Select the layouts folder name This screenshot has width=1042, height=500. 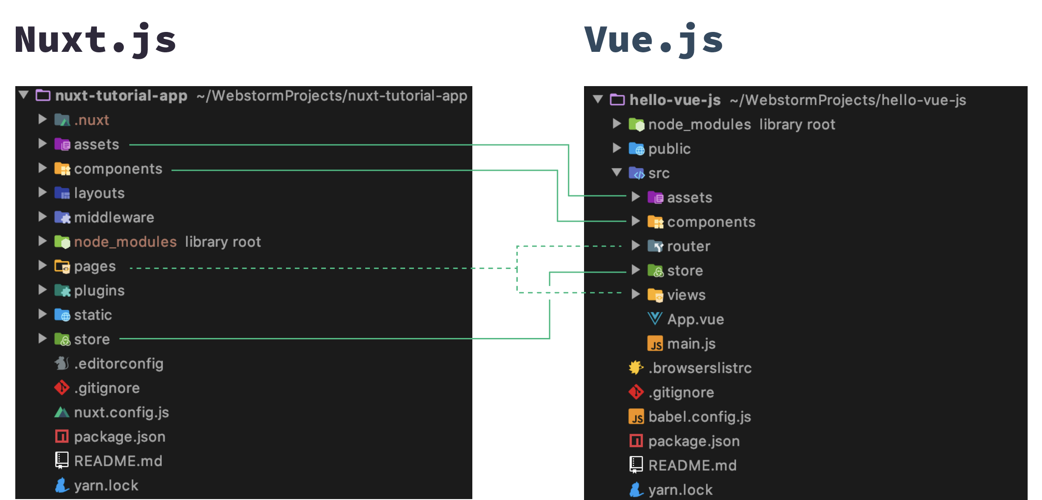pos(99,193)
